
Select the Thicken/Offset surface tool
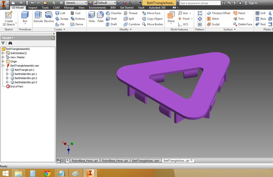tap(218, 13)
